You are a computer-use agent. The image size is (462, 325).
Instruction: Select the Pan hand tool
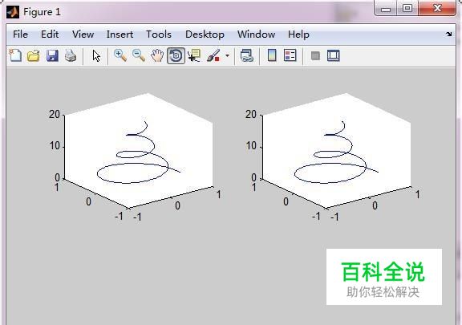coord(157,55)
